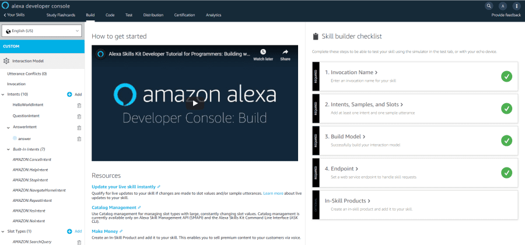Click the answer slot icon
This screenshot has height=245, width=525.
[15, 138]
